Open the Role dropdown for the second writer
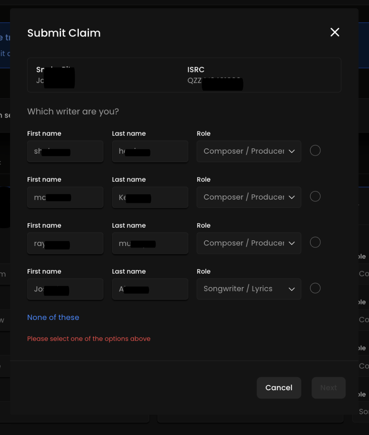Viewport: 369px width, 435px height. coord(249,197)
